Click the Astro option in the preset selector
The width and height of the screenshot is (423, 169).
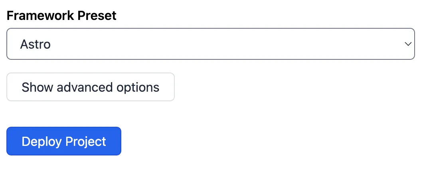pos(36,44)
